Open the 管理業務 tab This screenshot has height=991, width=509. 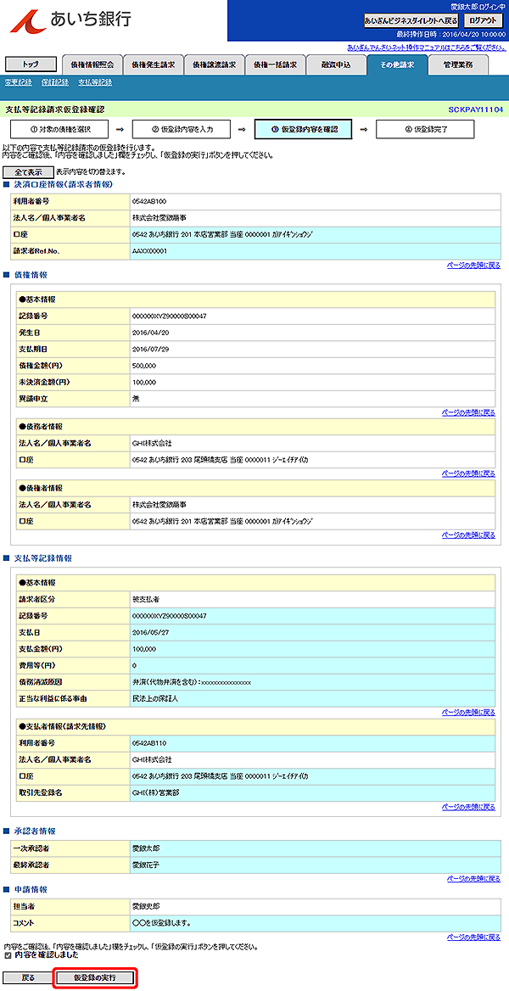pos(458,64)
